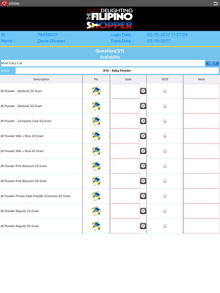Click the Note column header
The image size is (220, 293).
pyautogui.click(x=202, y=79)
